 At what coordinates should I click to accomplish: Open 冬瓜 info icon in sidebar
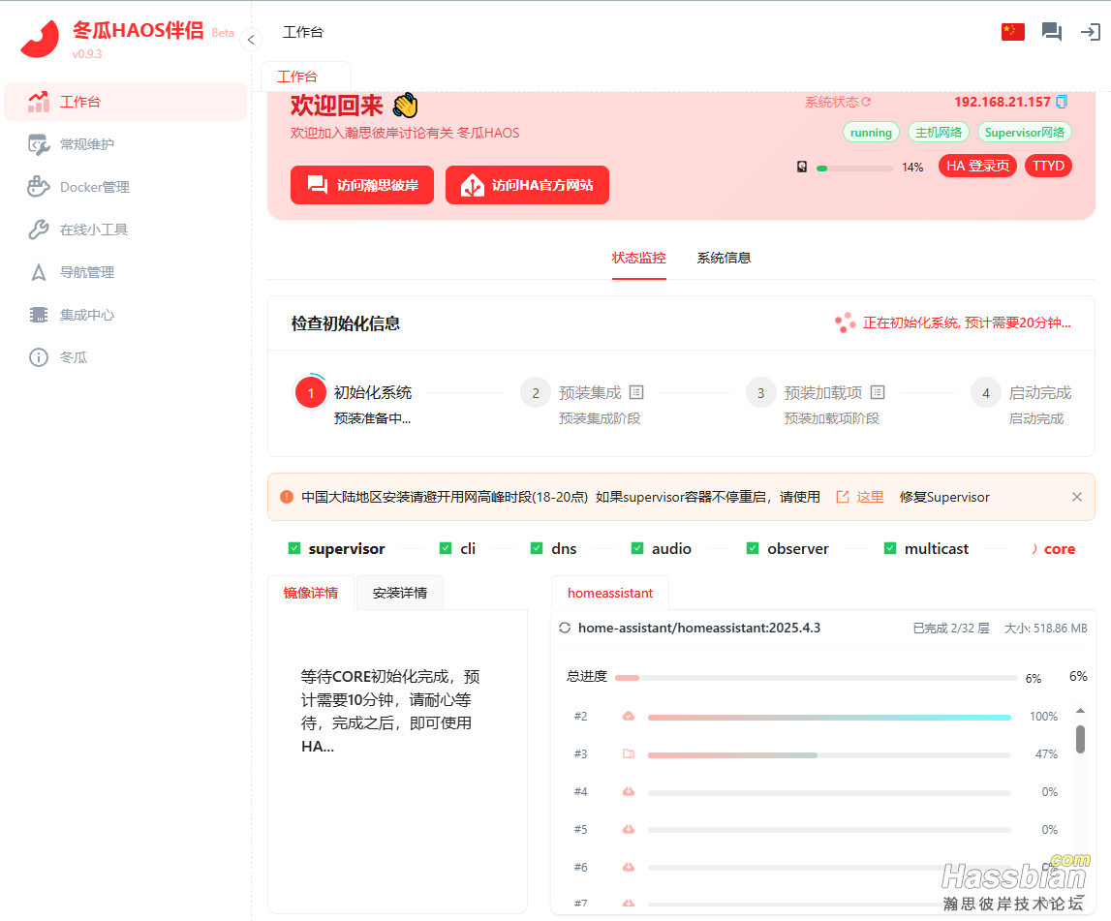[x=39, y=357]
